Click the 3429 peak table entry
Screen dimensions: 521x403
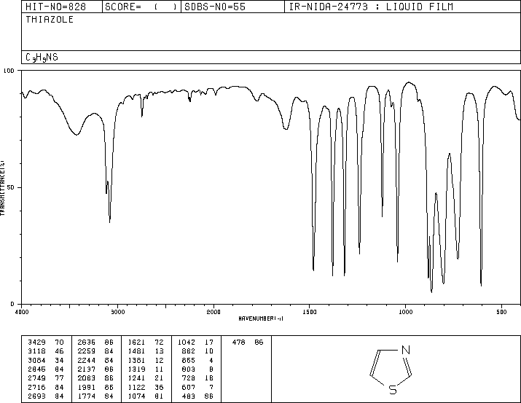[x=45, y=343]
